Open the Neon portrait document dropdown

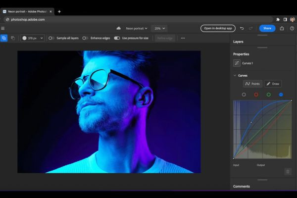tap(137, 28)
